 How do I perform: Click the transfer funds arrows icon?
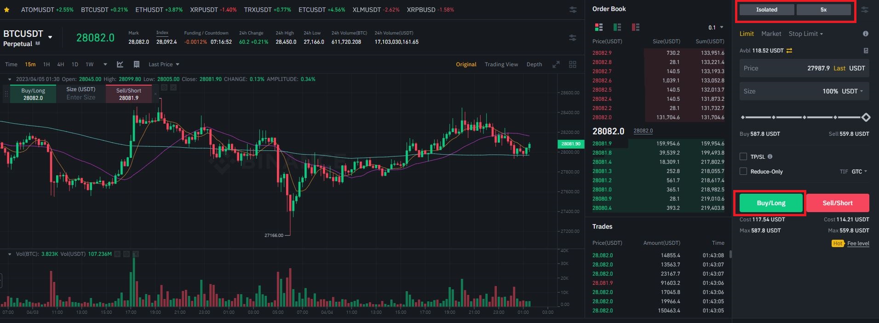[x=789, y=51]
